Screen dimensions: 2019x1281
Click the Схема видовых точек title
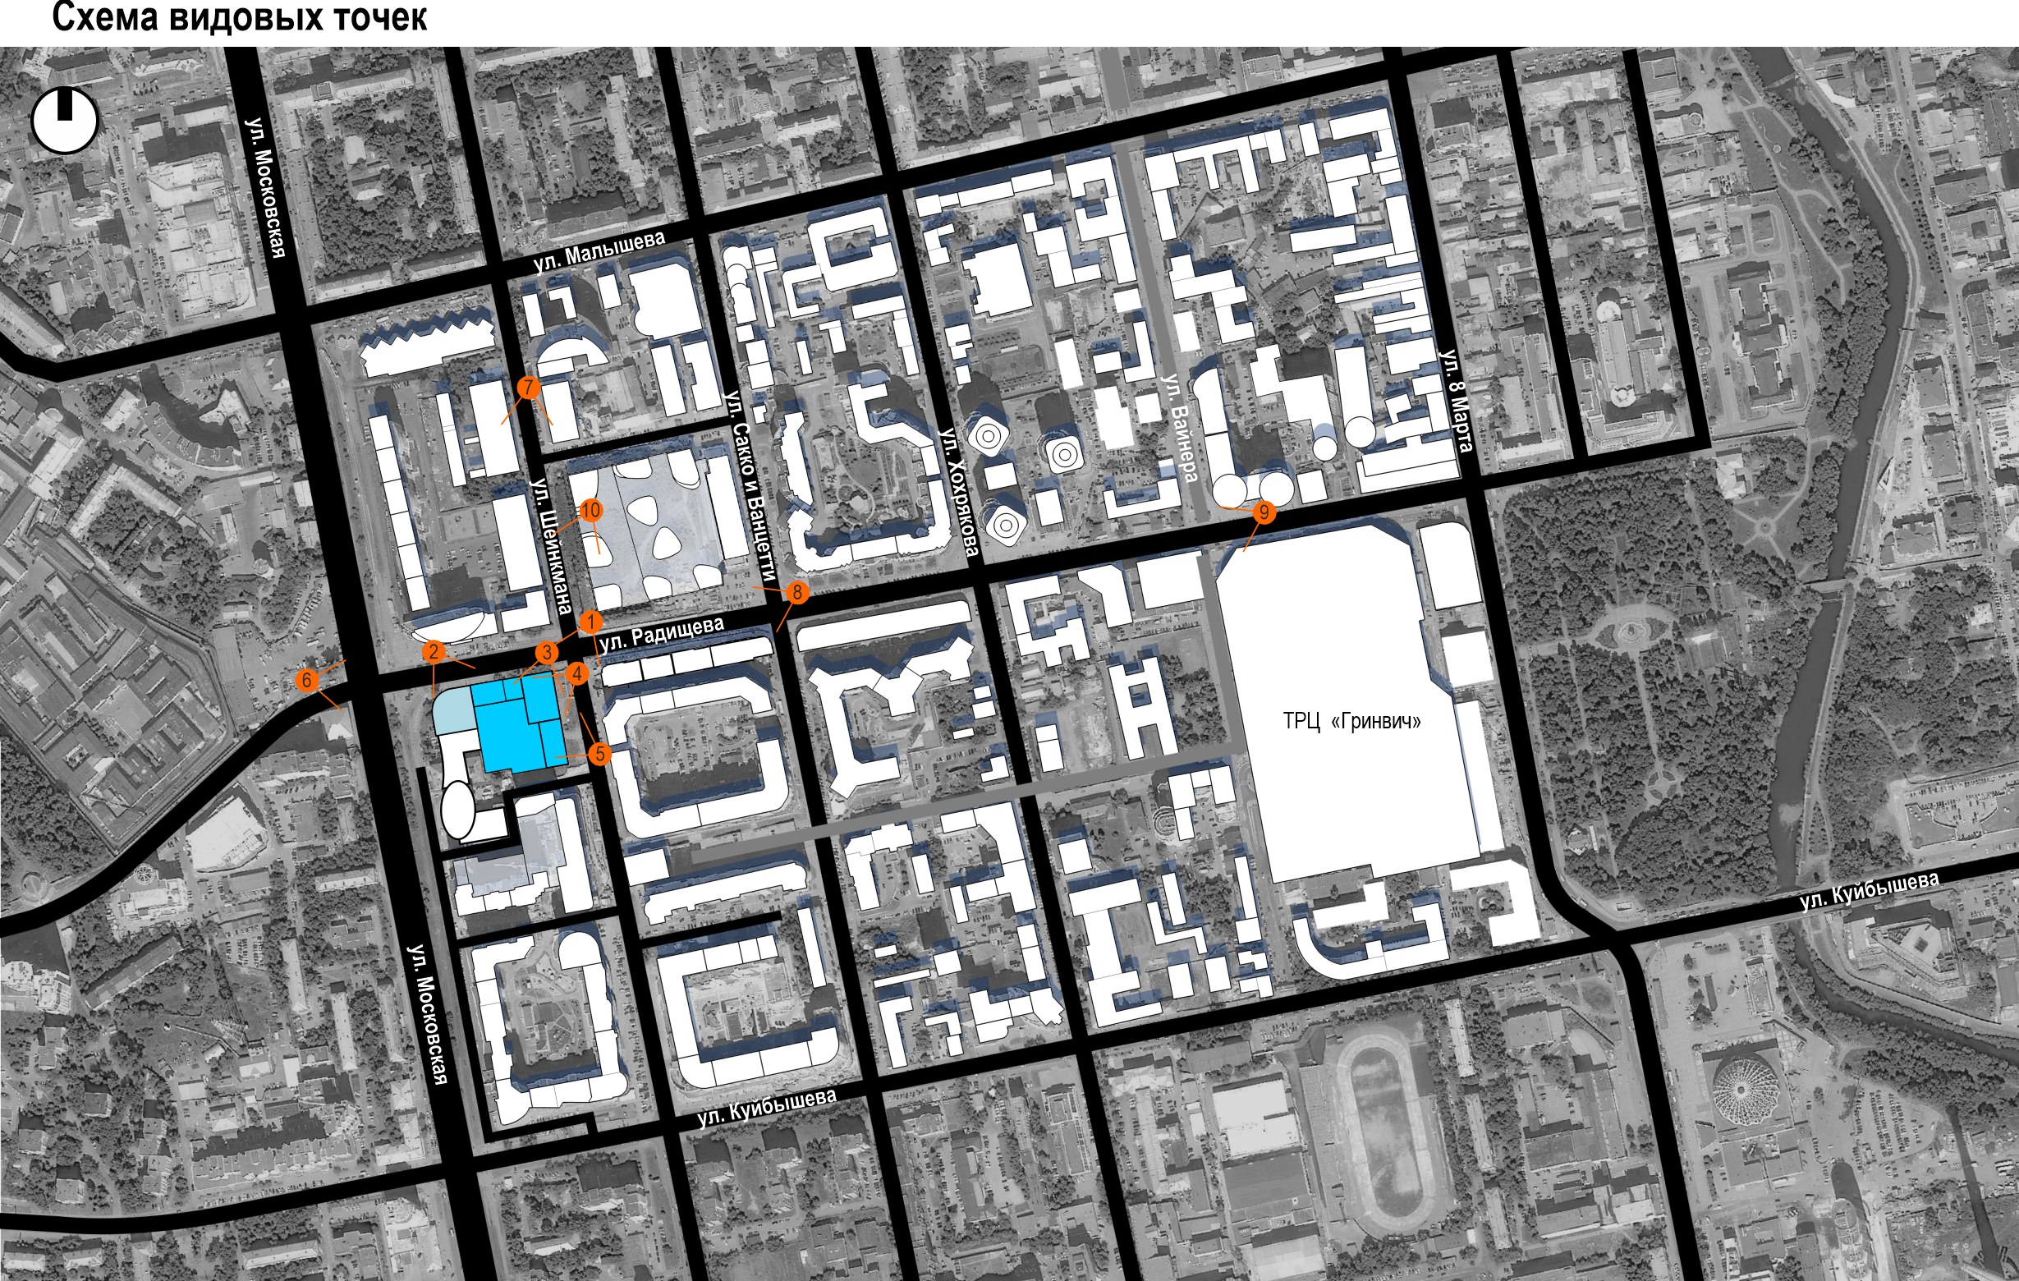(240, 16)
